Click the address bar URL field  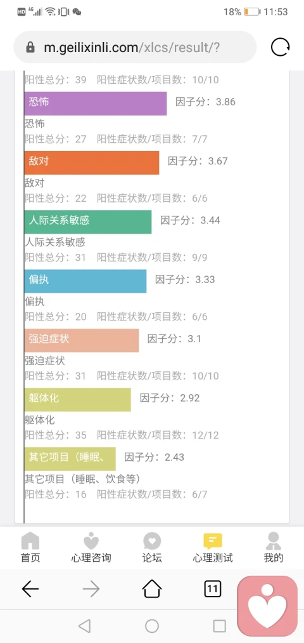click(x=135, y=47)
